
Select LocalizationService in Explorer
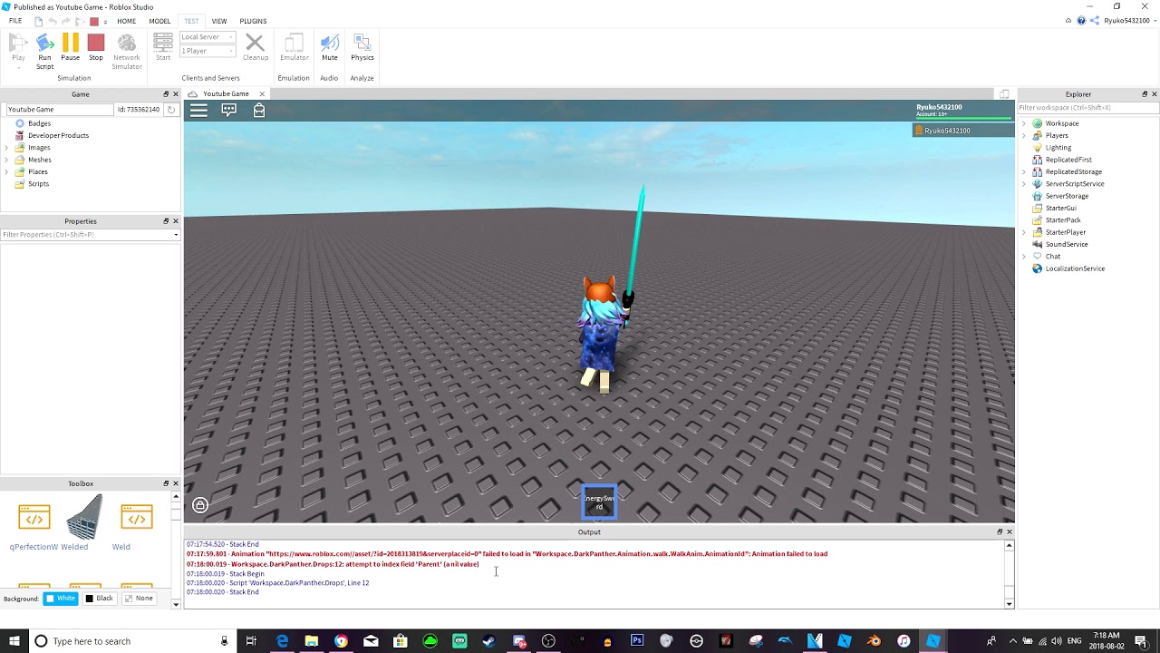coord(1074,268)
